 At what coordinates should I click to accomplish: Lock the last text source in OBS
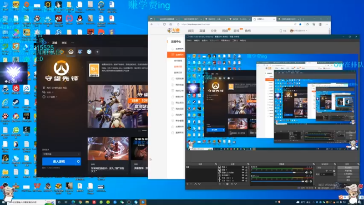coord(246,180)
